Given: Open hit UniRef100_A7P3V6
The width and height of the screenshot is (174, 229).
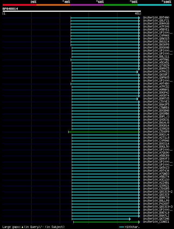Looking at the screenshot, I should [x=156, y=27].
